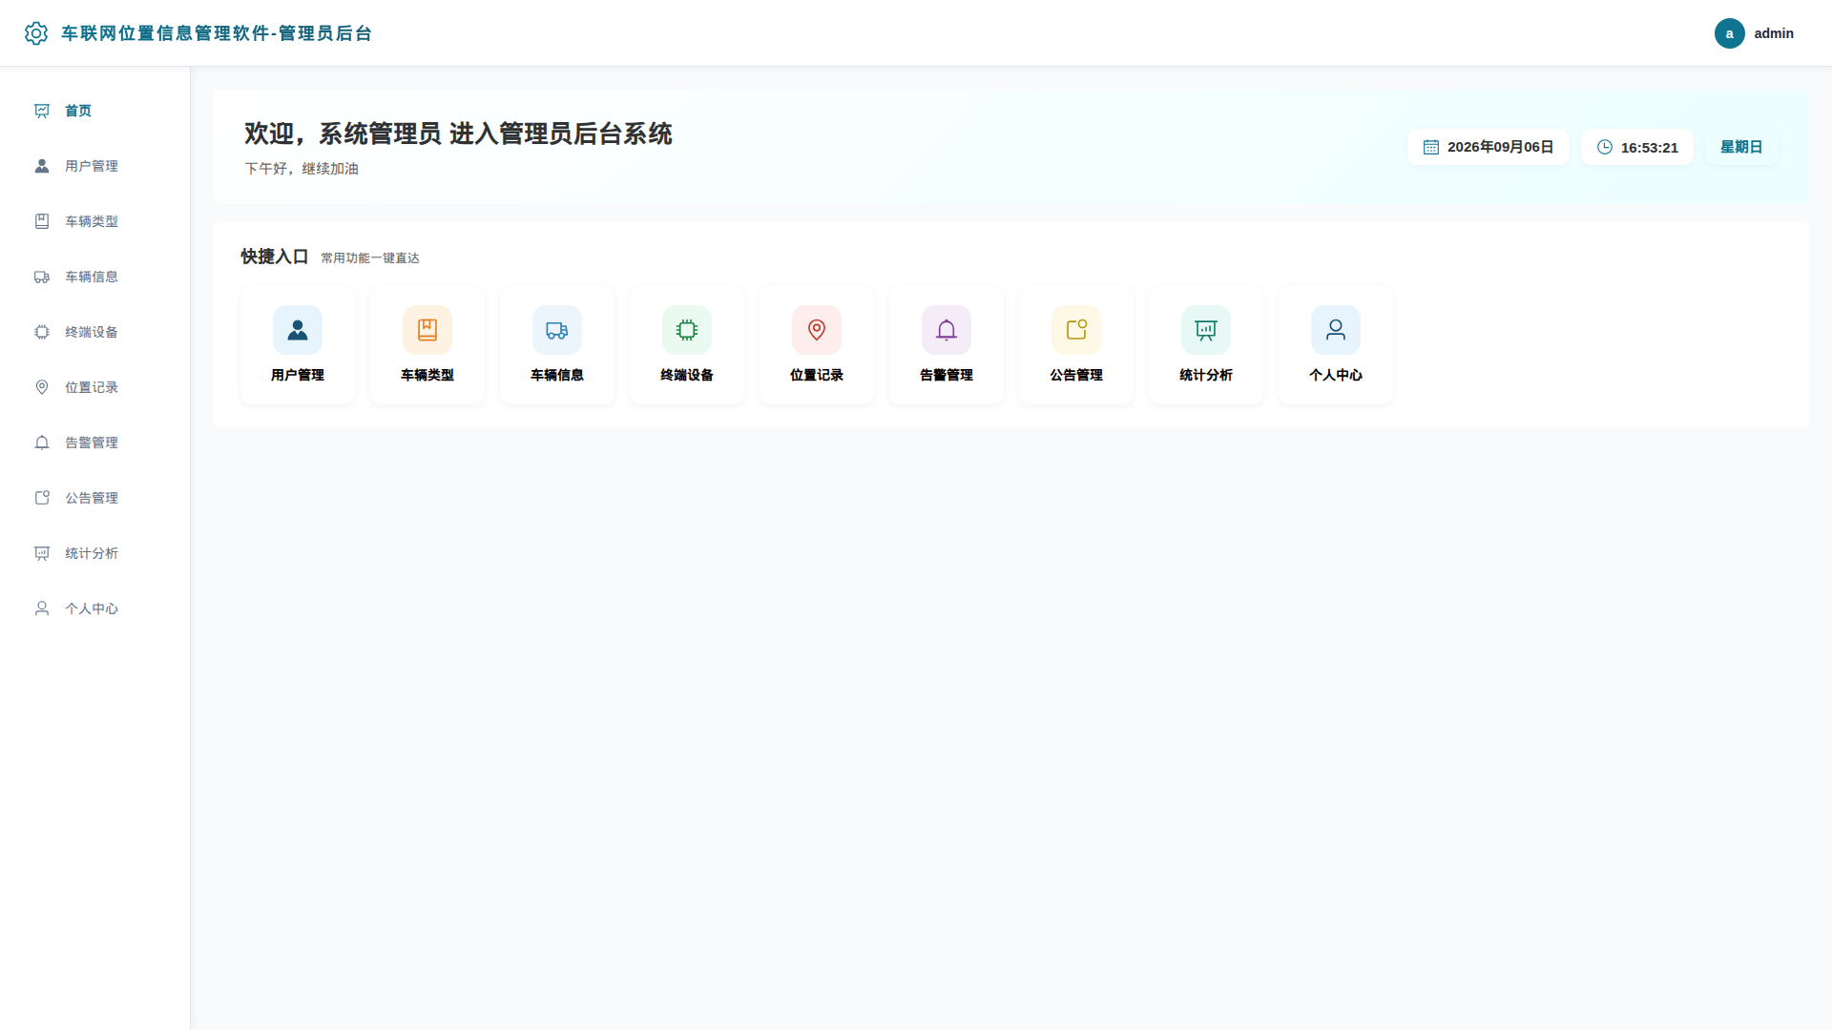The height and width of the screenshot is (1030, 1832).
Task: Click the welcome heading 欢迎，系统管理员
Action: pyautogui.click(x=343, y=134)
